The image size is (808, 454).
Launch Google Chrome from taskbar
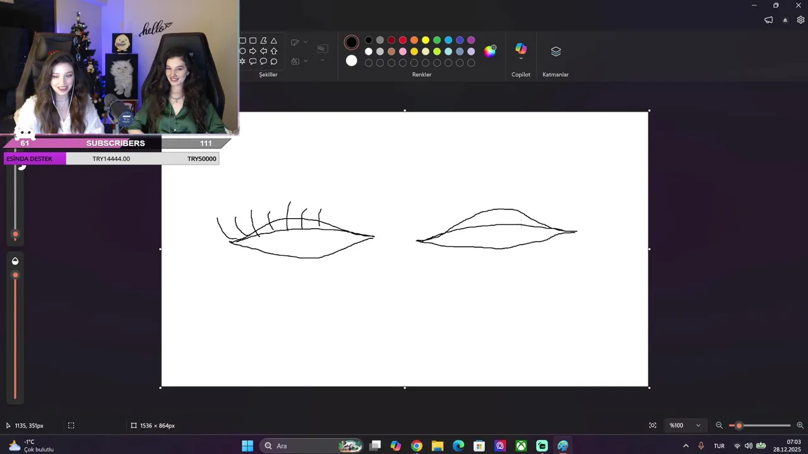(417, 446)
